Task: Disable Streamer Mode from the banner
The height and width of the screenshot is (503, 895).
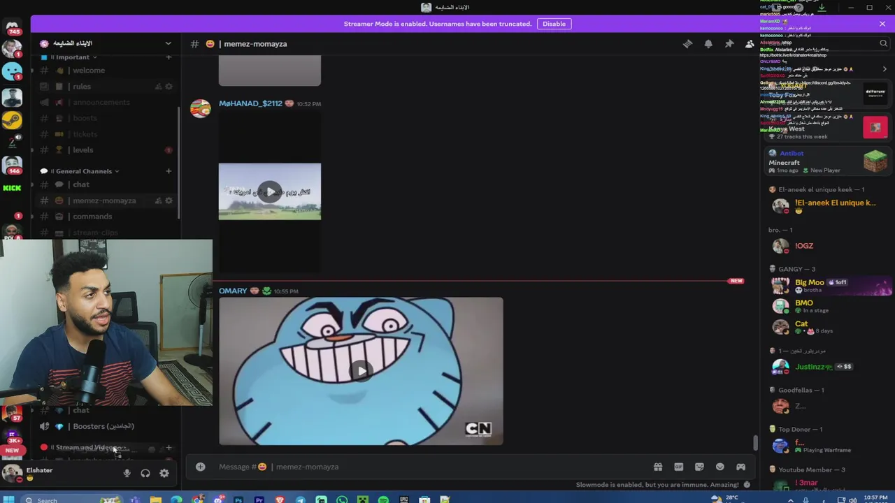Action: click(554, 24)
